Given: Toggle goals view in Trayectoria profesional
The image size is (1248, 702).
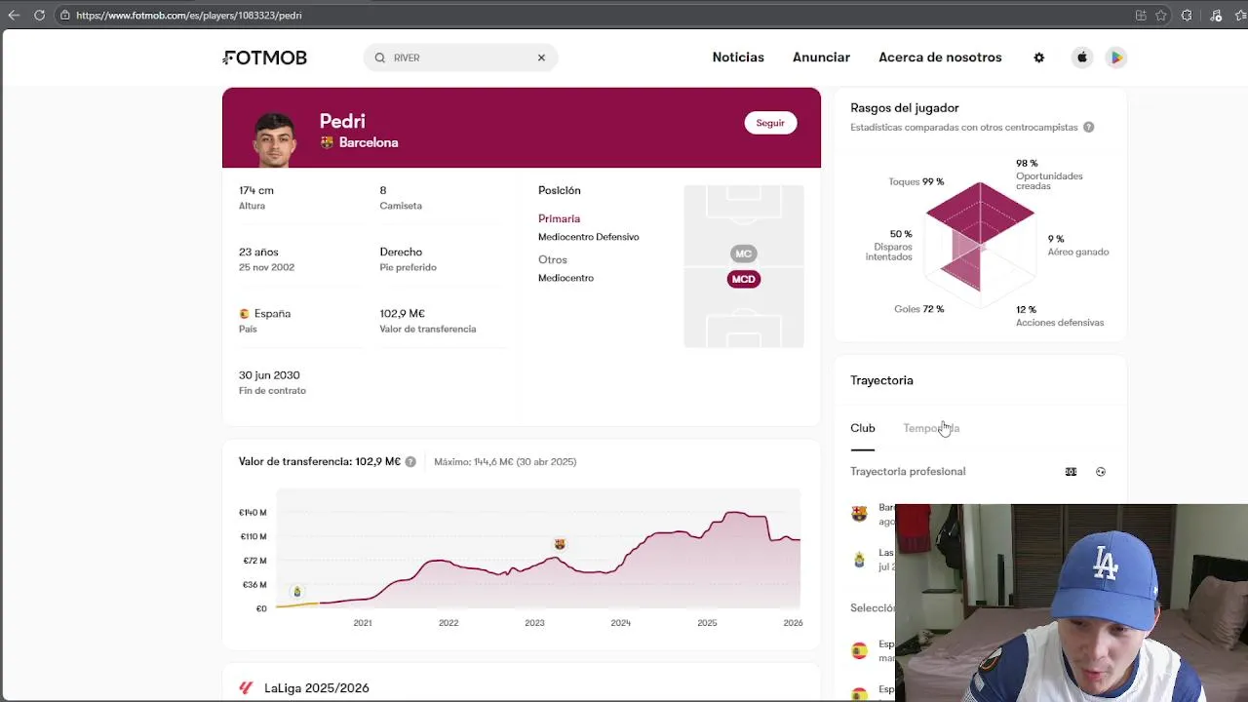Looking at the screenshot, I should point(1101,472).
